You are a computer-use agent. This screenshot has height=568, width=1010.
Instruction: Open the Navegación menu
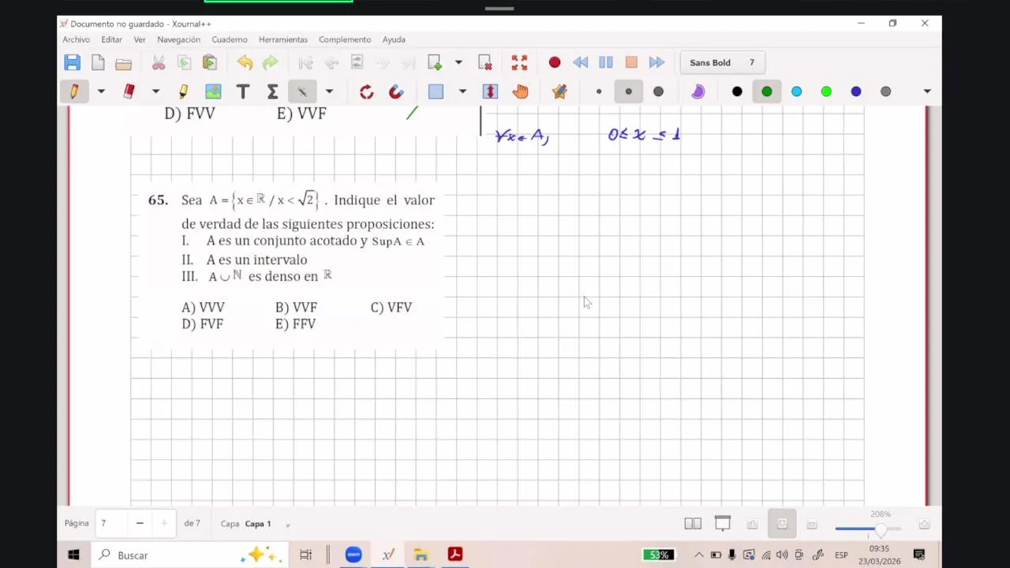pos(178,39)
